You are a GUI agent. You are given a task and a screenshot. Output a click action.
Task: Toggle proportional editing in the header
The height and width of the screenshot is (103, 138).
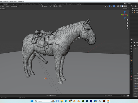pos(60,6)
